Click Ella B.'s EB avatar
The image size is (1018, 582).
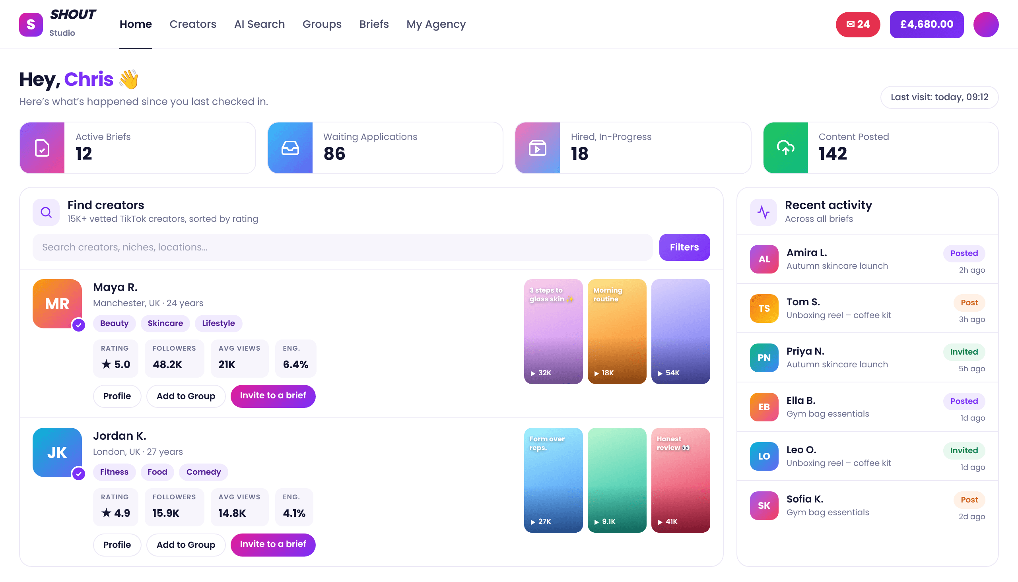click(764, 407)
